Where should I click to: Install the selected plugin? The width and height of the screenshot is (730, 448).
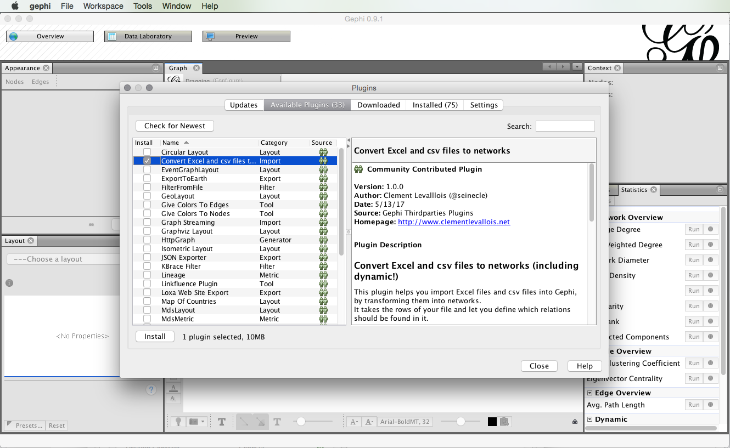coord(155,336)
